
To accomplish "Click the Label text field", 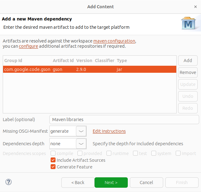I will click(124, 120).
